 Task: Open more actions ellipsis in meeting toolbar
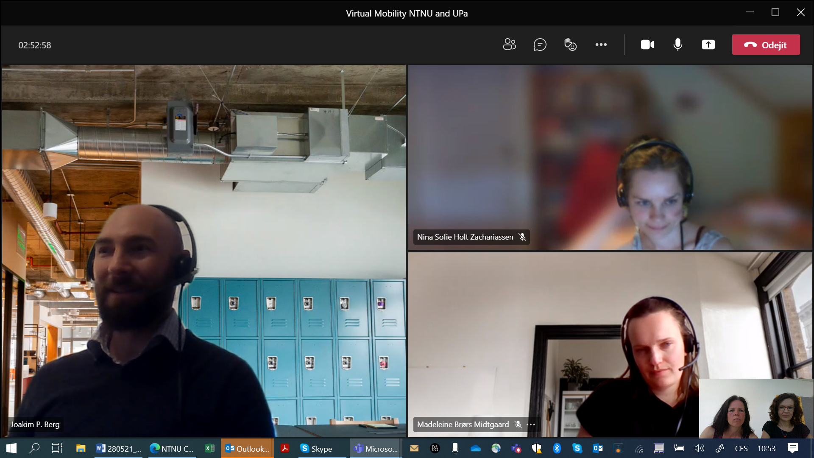pos(601,45)
